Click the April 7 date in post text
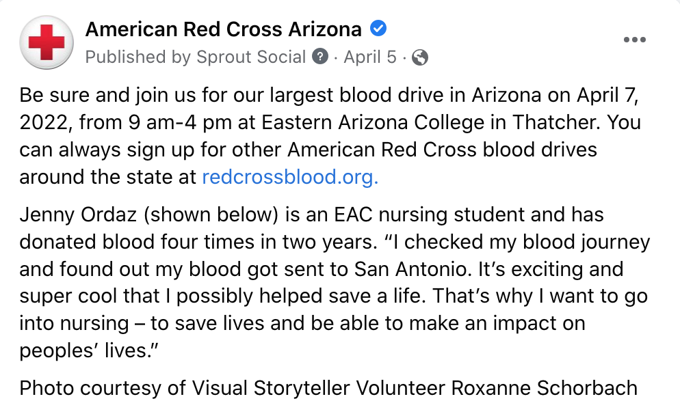The height and width of the screenshot is (414, 680). (x=607, y=96)
